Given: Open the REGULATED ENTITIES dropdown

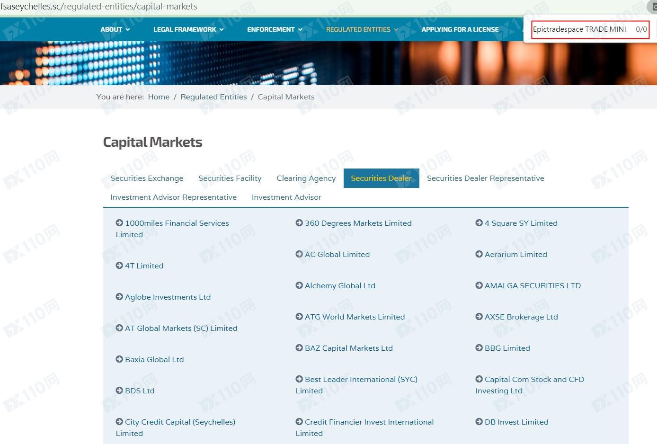Looking at the screenshot, I should 362,29.
